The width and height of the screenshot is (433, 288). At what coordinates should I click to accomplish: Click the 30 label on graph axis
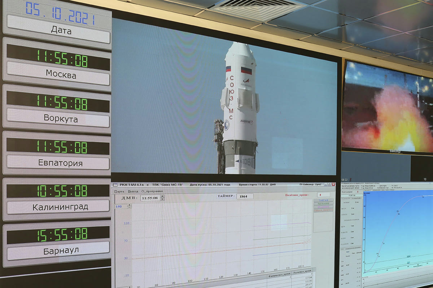click(x=126, y=258)
